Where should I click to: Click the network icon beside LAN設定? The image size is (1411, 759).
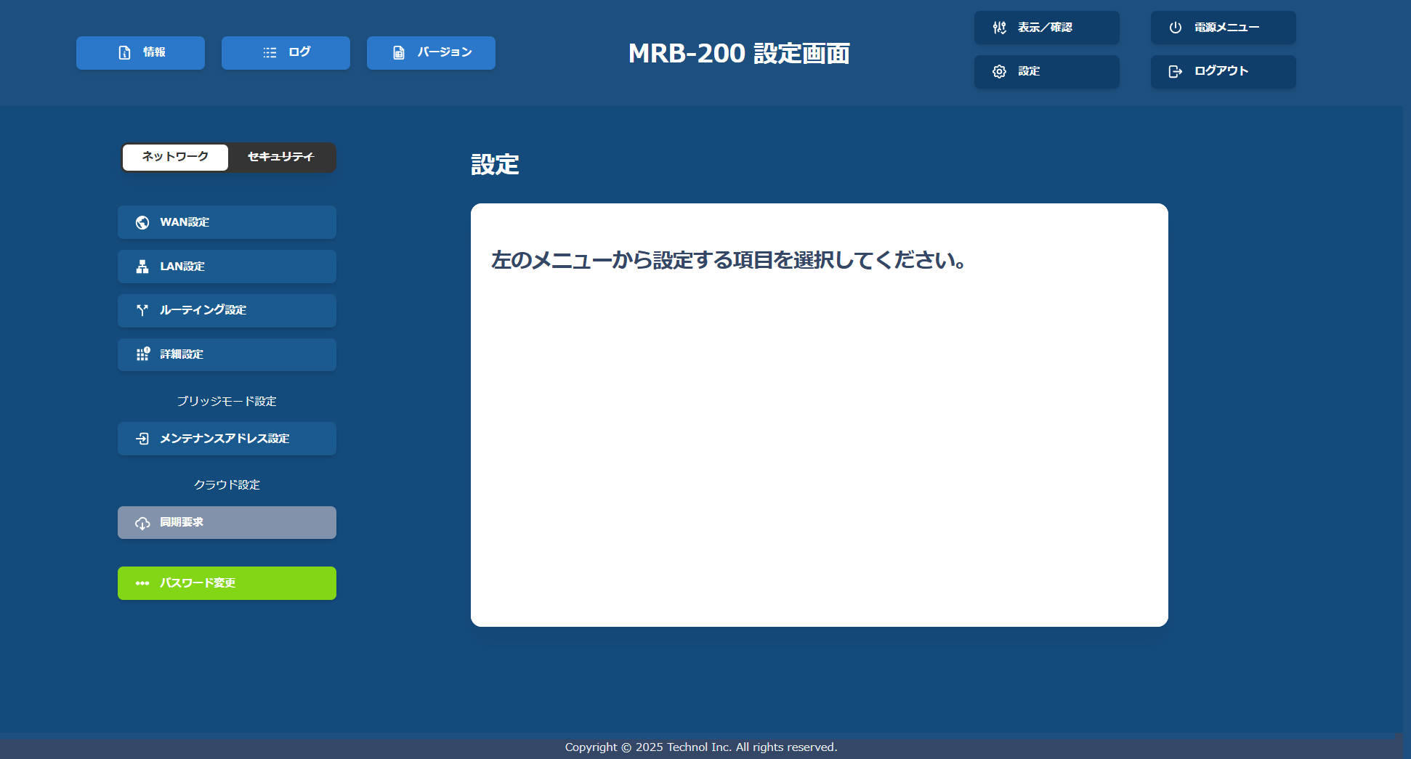point(142,267)
